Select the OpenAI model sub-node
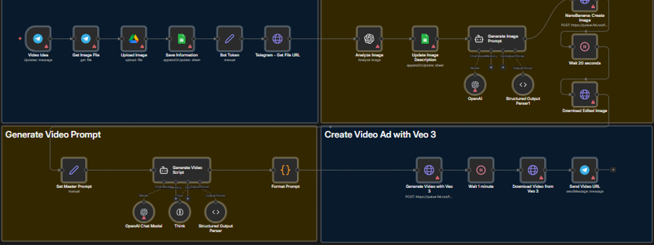Image resolution: width=654 pixels, height=245 pixels. coord(475,85)
